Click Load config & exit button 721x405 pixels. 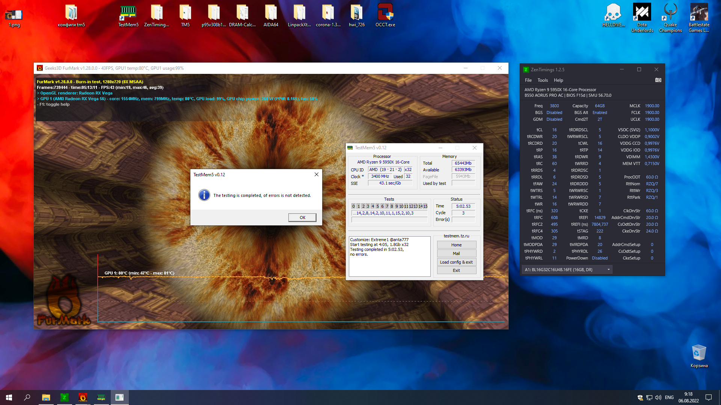pyautogui.click(x=456, y=262)
